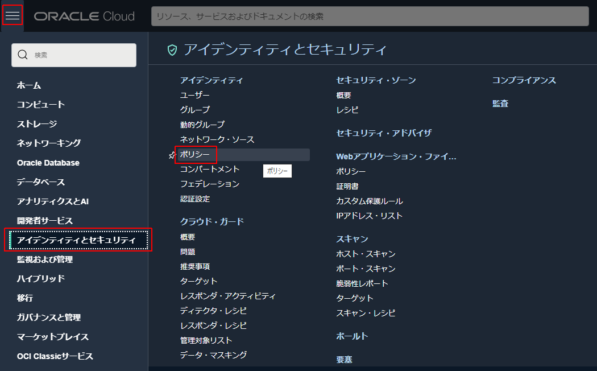This screenshot has width=597, height=371.
Task: Open ターゲット under スキャン
Action: point(354,298)
